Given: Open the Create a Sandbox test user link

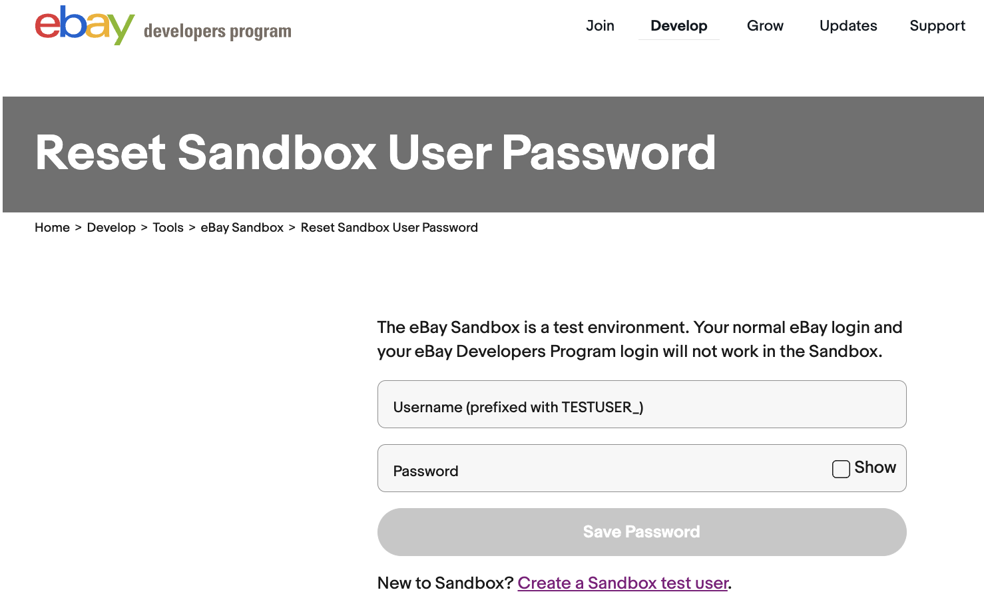Looking at the screenshot, I should 622,583.
